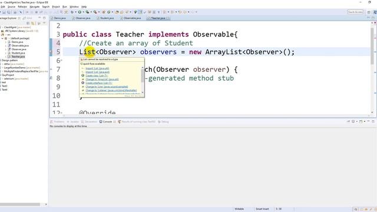Toggle code folding at line 12

pyautogui.click(x=61, y=112)
